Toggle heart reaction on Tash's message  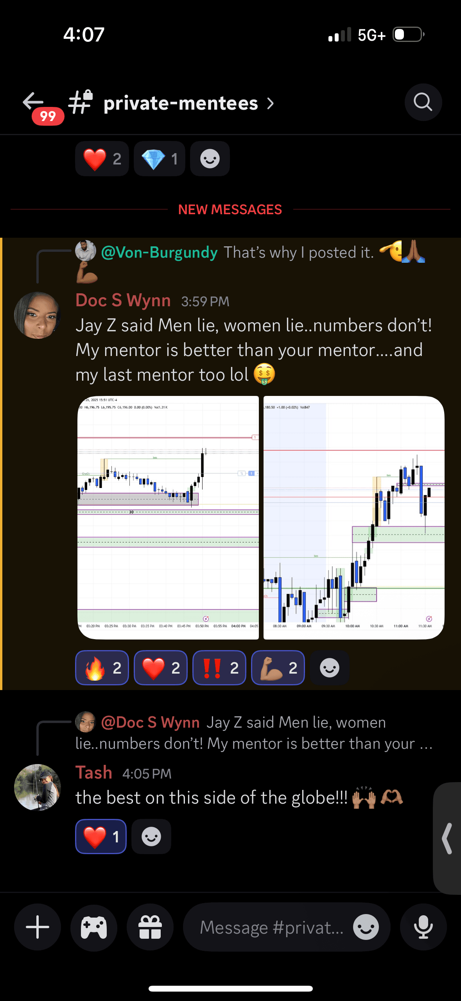(101, 837)
